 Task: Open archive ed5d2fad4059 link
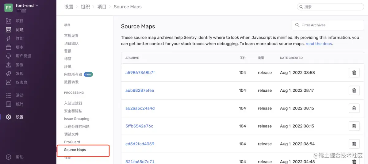pyautogui.click(x=140, y=144)
